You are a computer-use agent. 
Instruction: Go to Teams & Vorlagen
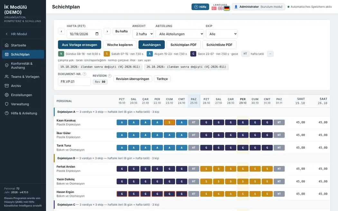(23, 77)
